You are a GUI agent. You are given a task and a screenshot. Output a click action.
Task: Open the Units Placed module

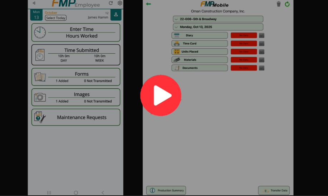pos(200,52)
